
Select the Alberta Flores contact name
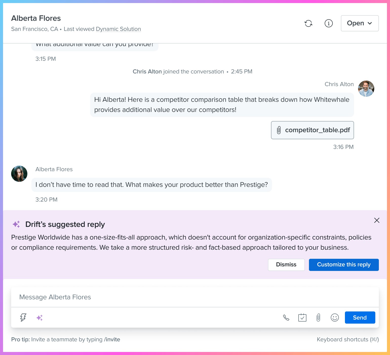tap(36, 18)
